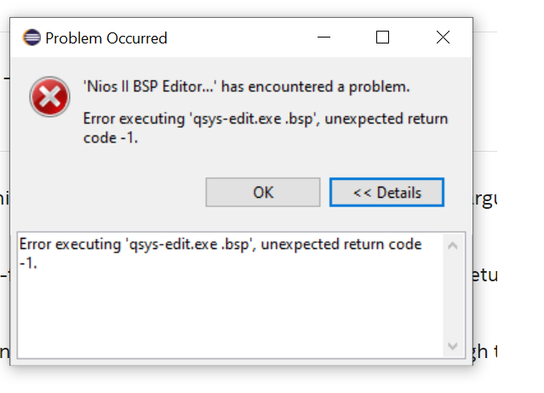Collapse details with the << Details button
The height and width of the screenshot is (393, 544).
coord(387,193)
